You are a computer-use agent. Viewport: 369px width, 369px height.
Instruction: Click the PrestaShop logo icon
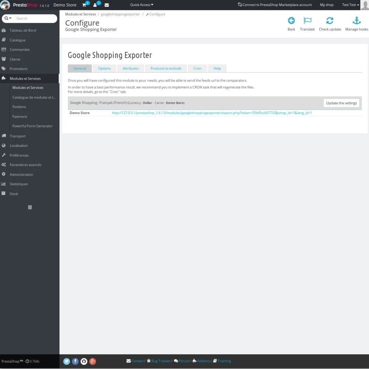(x=5, y=5)
